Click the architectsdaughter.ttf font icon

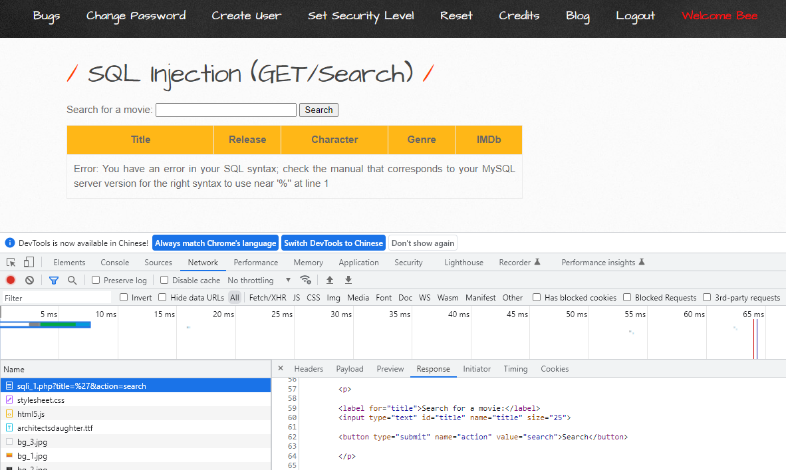coord(9,428)
